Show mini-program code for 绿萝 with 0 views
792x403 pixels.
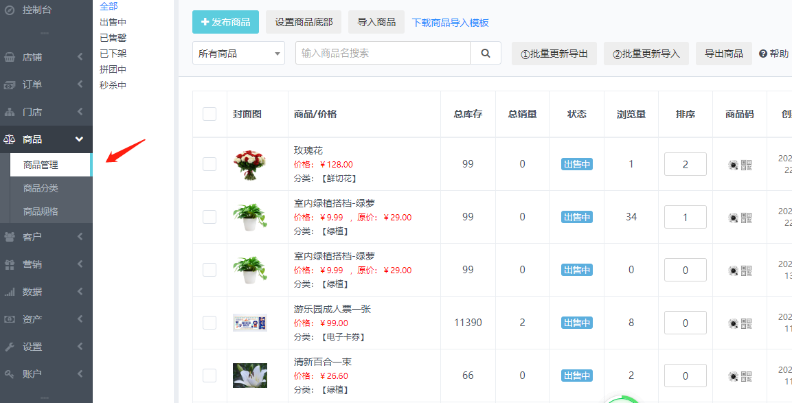(x=734, y=270)
